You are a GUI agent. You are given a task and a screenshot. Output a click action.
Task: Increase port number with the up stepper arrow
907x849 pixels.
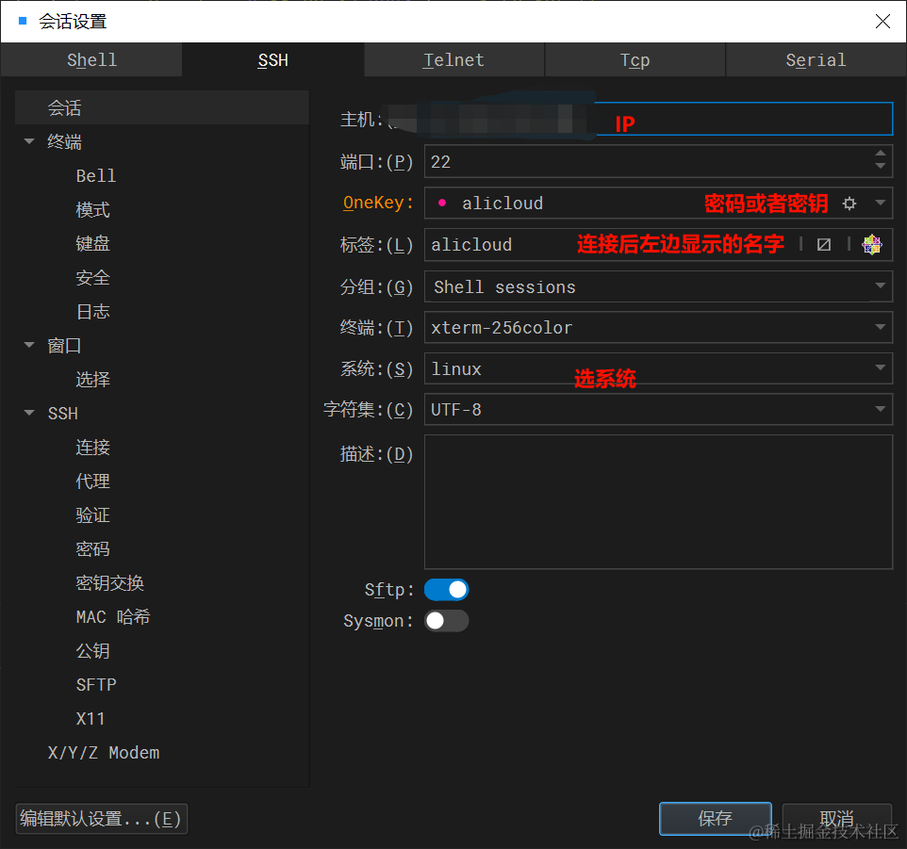(880, 155)
